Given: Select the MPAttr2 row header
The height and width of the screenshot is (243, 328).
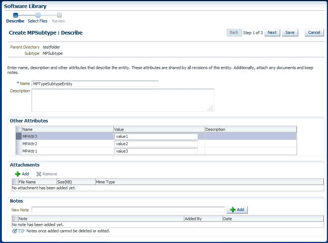Looking at the screenshot, I should (x=19, y=144).
